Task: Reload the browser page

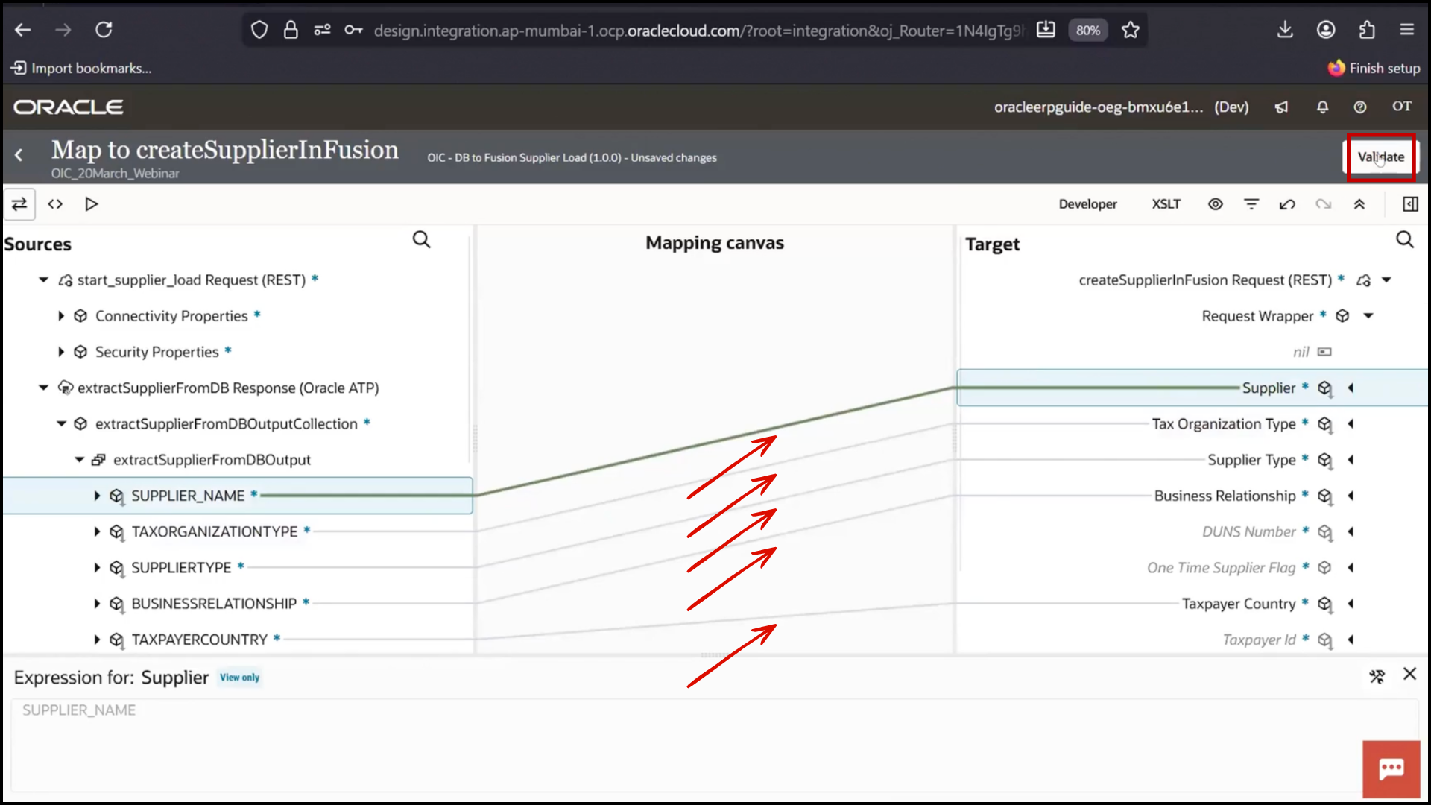Action: coord(104,30)
